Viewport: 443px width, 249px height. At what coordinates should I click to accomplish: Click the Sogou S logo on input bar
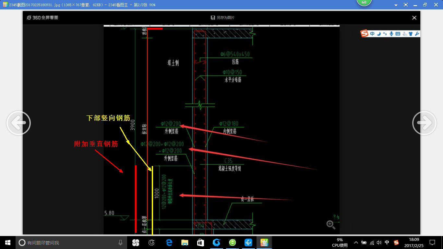pos(365,33)
